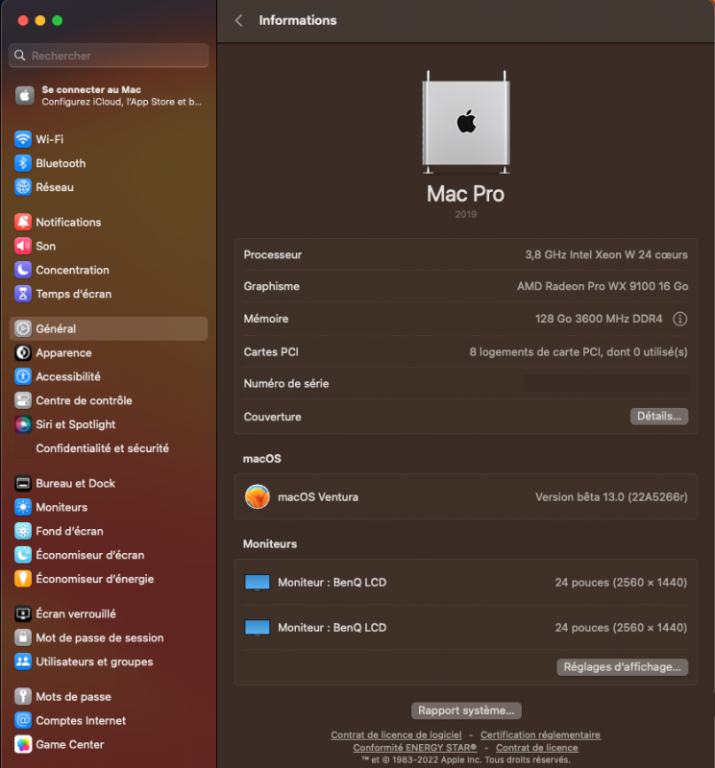
Task: Click the Wi-Fi icon in sidebar
Action: (23, 139)
